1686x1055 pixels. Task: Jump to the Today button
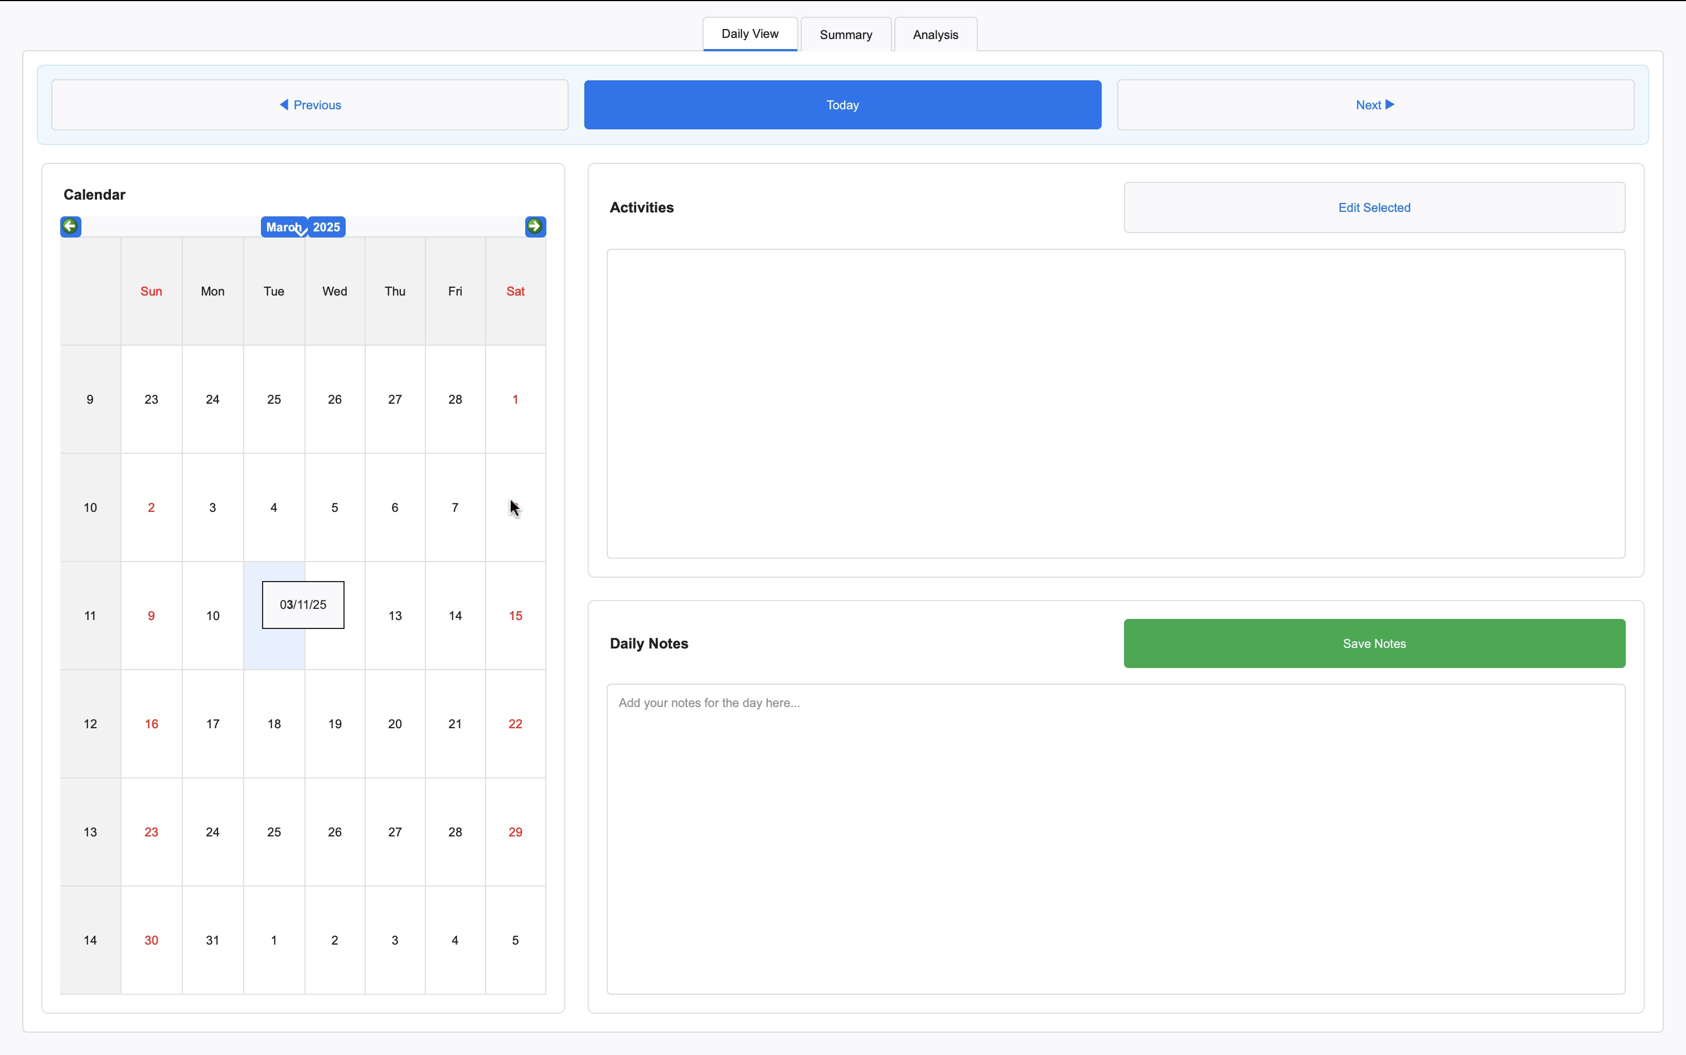pos(842,105)
